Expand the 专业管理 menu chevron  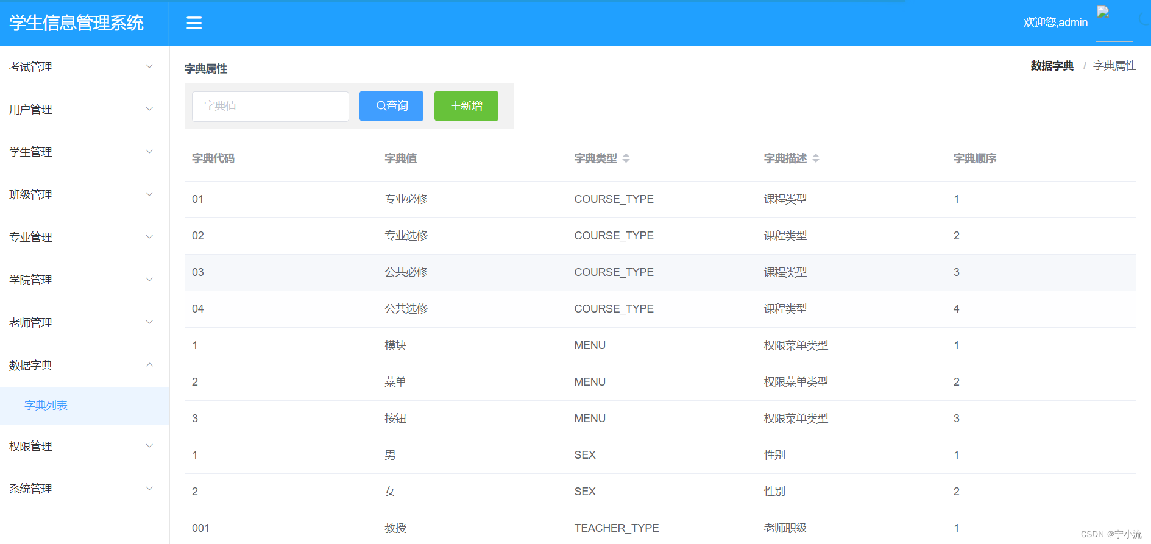tap(149, 237)
